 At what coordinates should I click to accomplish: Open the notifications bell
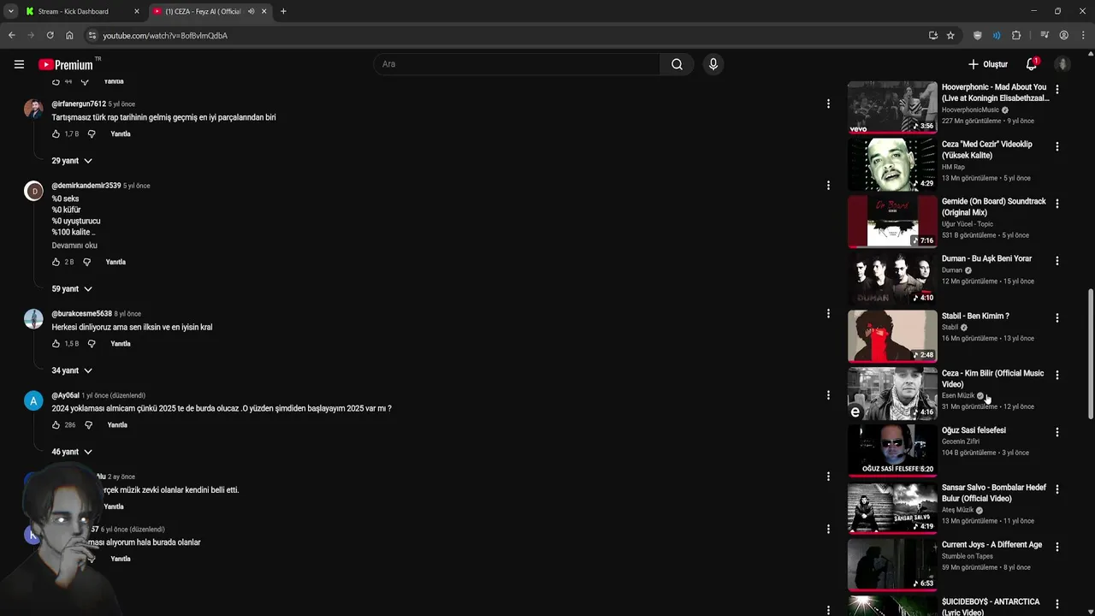tap(1032, 64)
